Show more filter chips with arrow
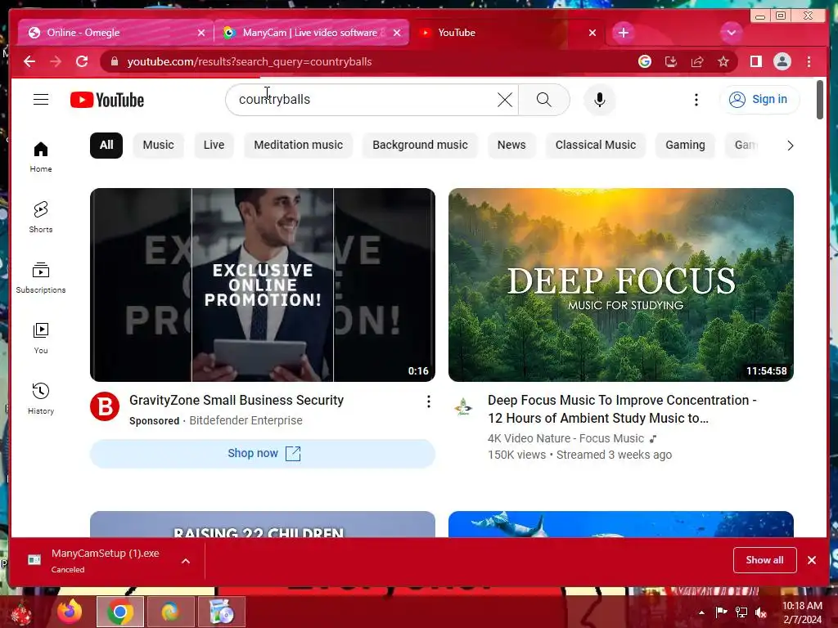Viewport: 838px width, 628px height. [x=790, y=146]
